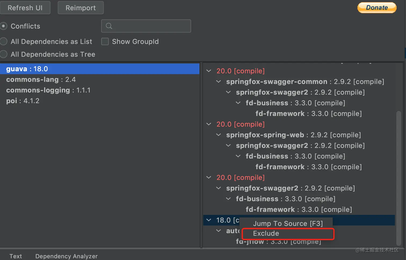The image size is (406, 260).
Task: Focus the dependency search field
Action: point(146,26)
